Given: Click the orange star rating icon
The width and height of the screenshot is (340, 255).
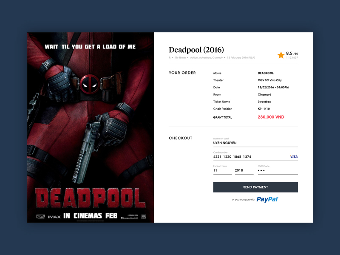Looking at the screenshot, I should (281, 55).
